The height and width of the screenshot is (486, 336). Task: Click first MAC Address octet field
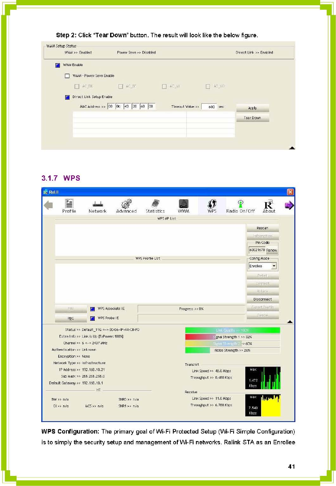click(111, 107)
